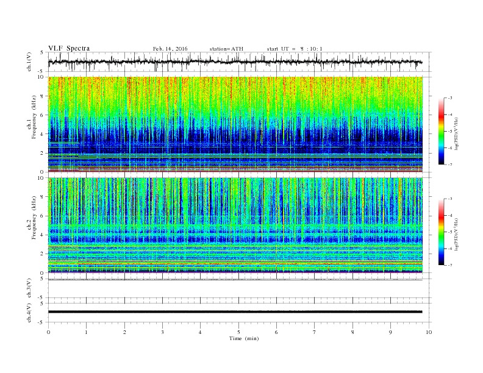Click the ch.2 spectrogram panel

pyautogui.click(x=235, y=226)
